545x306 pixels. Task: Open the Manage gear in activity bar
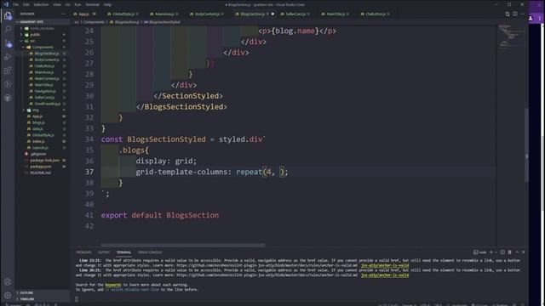pyautogui.click(x=8, y=295)
